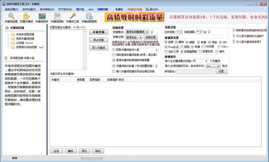Click 升级正式版 upgrade link

pyautogui.click(x=135, y=9)
